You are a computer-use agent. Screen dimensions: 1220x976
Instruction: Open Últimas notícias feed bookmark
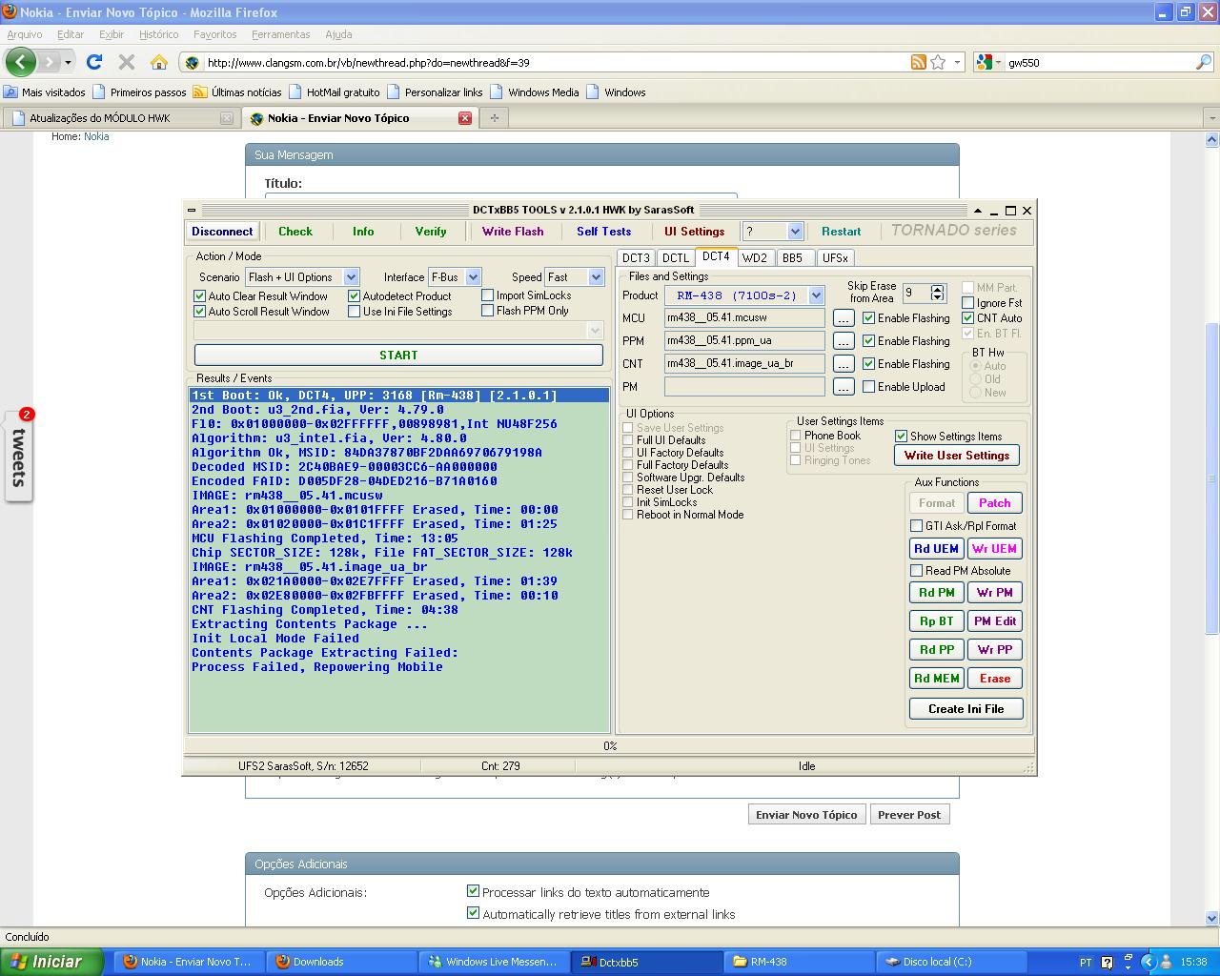[237, 92]
